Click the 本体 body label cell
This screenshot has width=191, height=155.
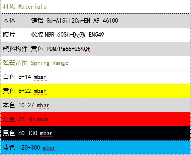(x=9, y=21)
